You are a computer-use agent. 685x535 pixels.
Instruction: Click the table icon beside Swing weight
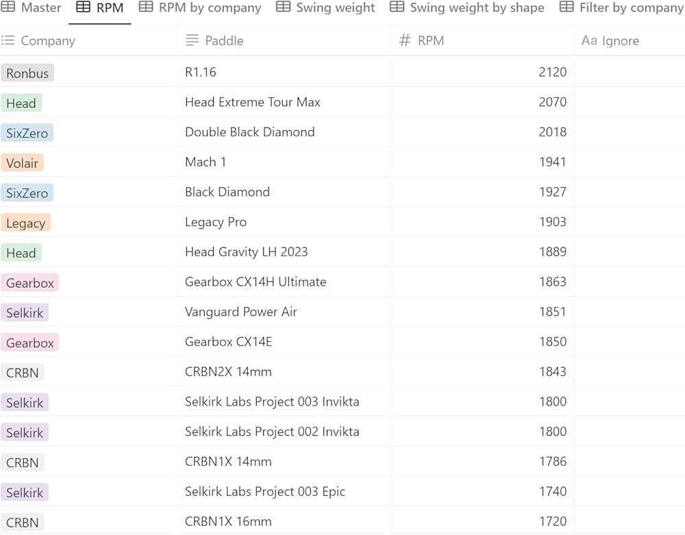pos(283,8)
